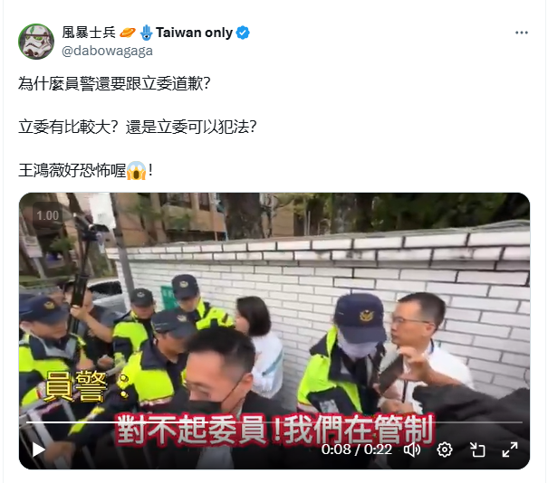This screenshot has height=483, width=548.
Task: Toggle picture-in-picture icon on video
Action: pyautogui.click(x=477, y=450)
